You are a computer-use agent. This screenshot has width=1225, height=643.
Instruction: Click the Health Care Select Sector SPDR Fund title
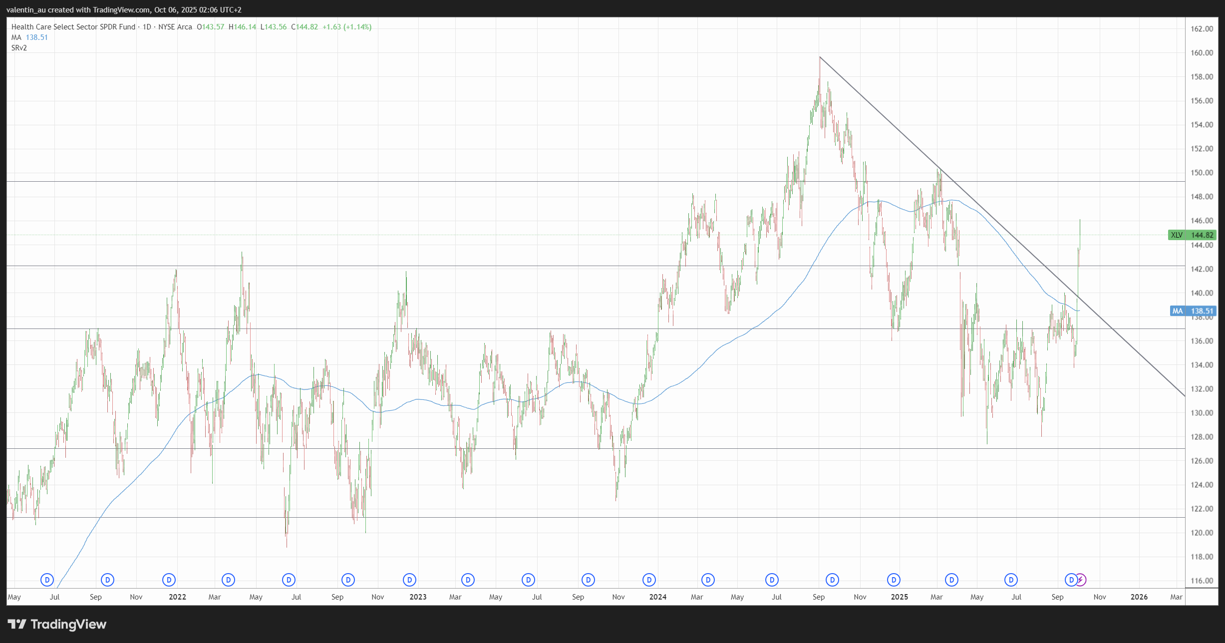pyautogui.click(x=73, y=27)
